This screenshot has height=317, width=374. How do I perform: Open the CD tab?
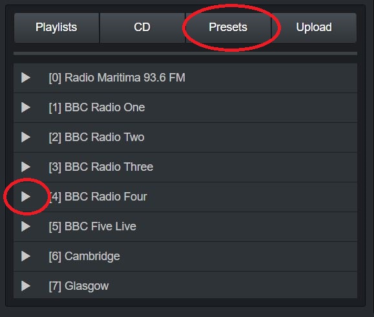click(x=142, y=28)
